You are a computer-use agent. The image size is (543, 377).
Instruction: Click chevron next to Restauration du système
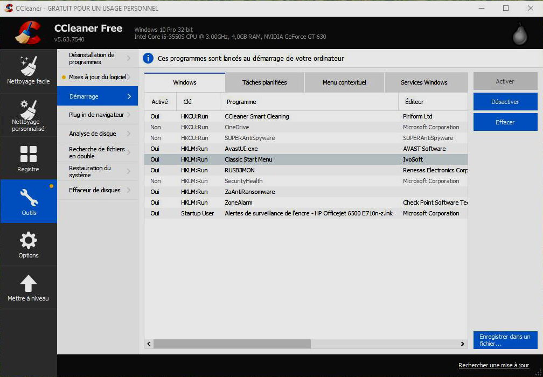pos(129,172)
